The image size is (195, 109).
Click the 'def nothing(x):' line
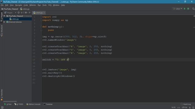(53, 27)
